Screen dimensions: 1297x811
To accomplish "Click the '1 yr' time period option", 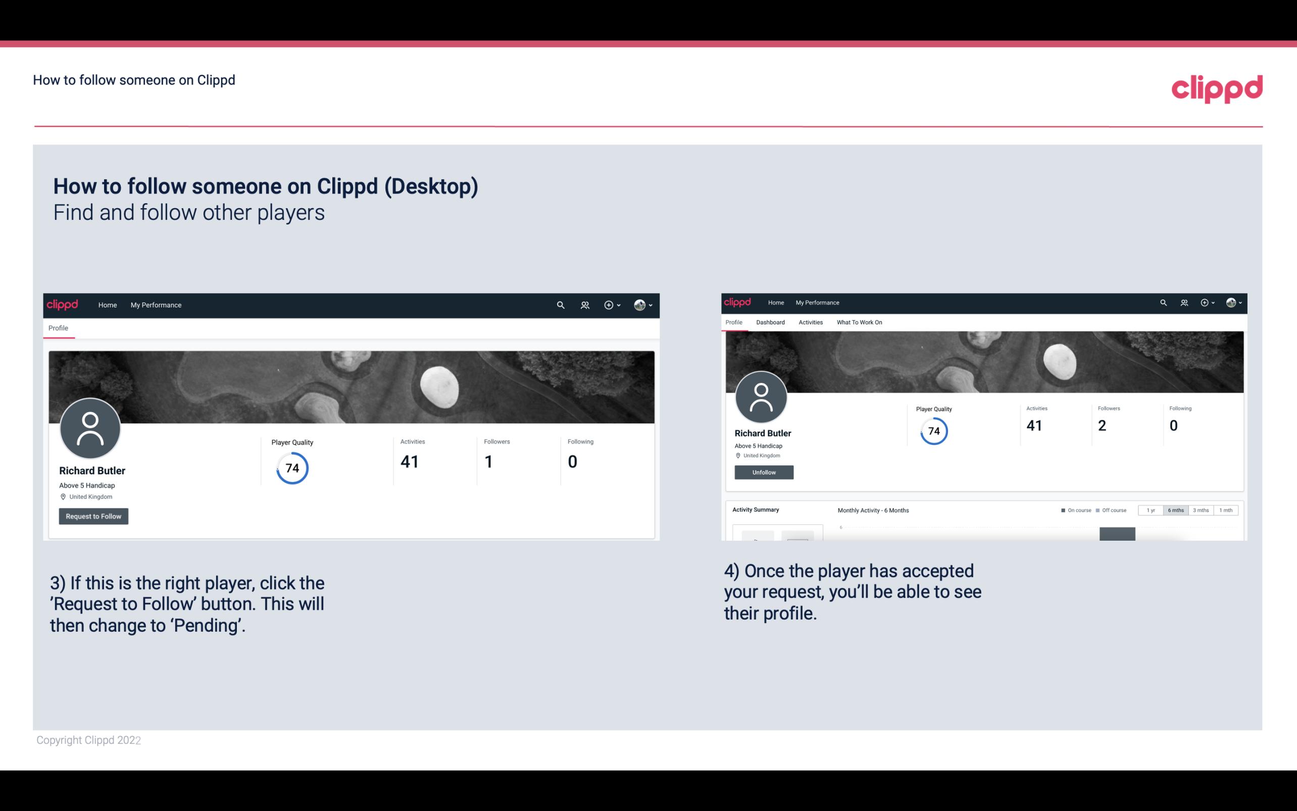I will click(x=1152, y=510).
